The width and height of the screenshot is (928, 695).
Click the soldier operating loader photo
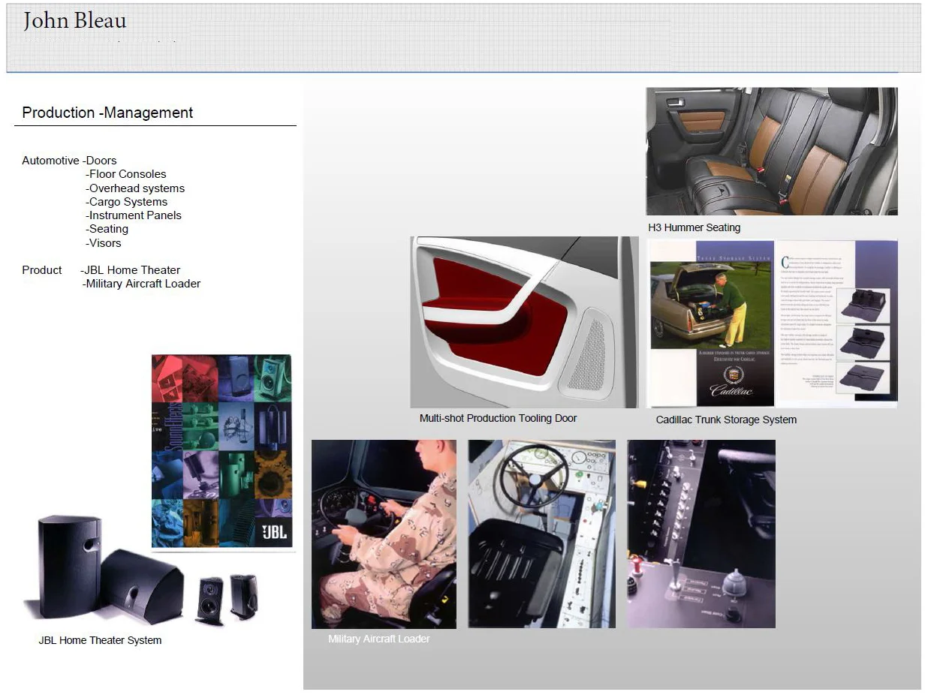tap(384, 534)
